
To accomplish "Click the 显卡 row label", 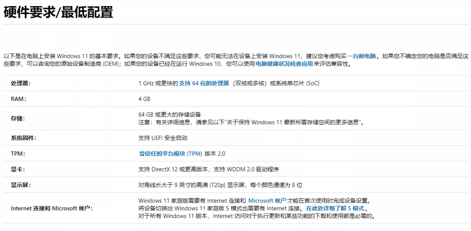I will [x=18, y=170].
